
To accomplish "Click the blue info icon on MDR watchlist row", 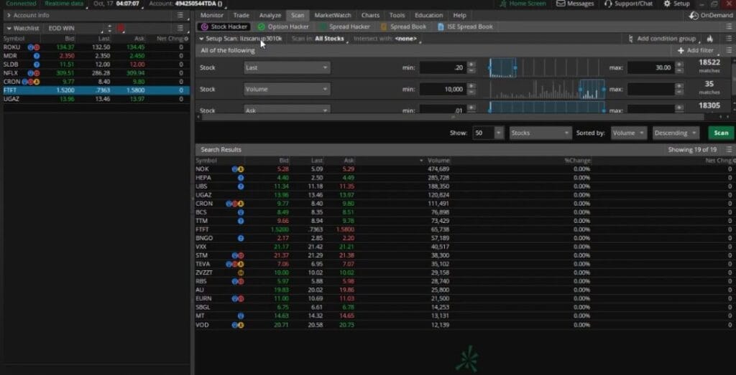I will click(x=37, y=56).
